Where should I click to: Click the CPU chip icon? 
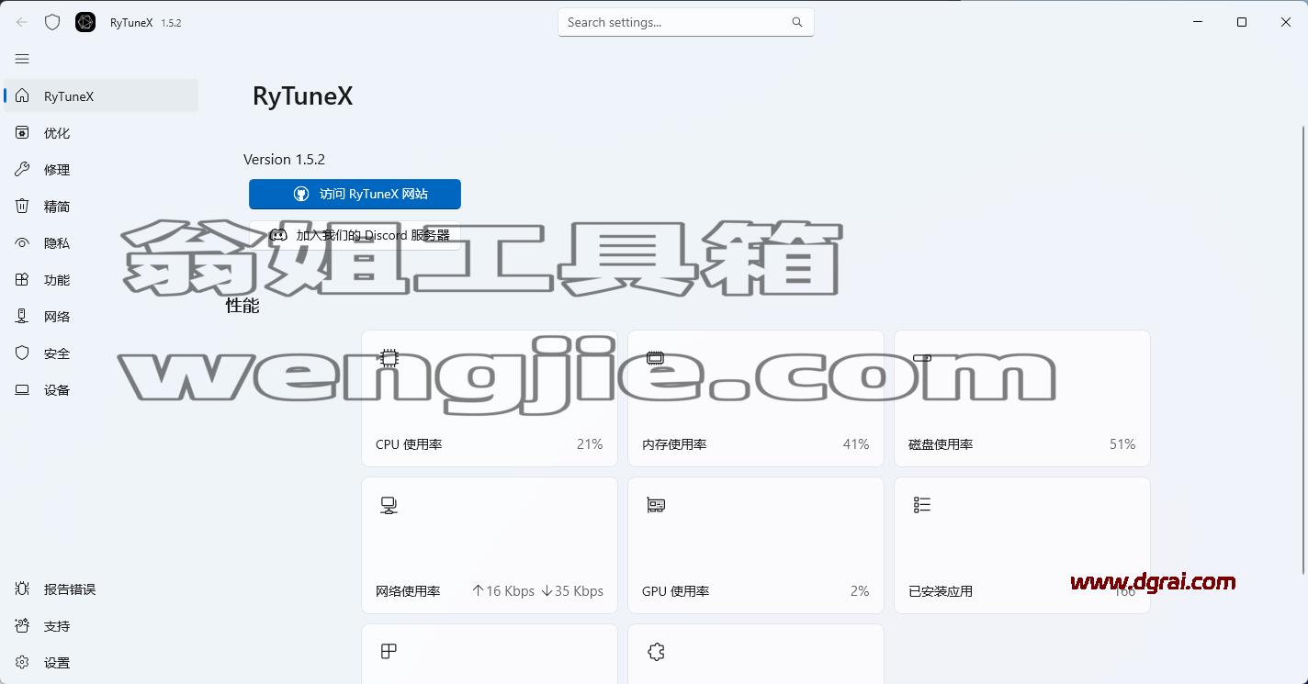click(x=389, y=358)
